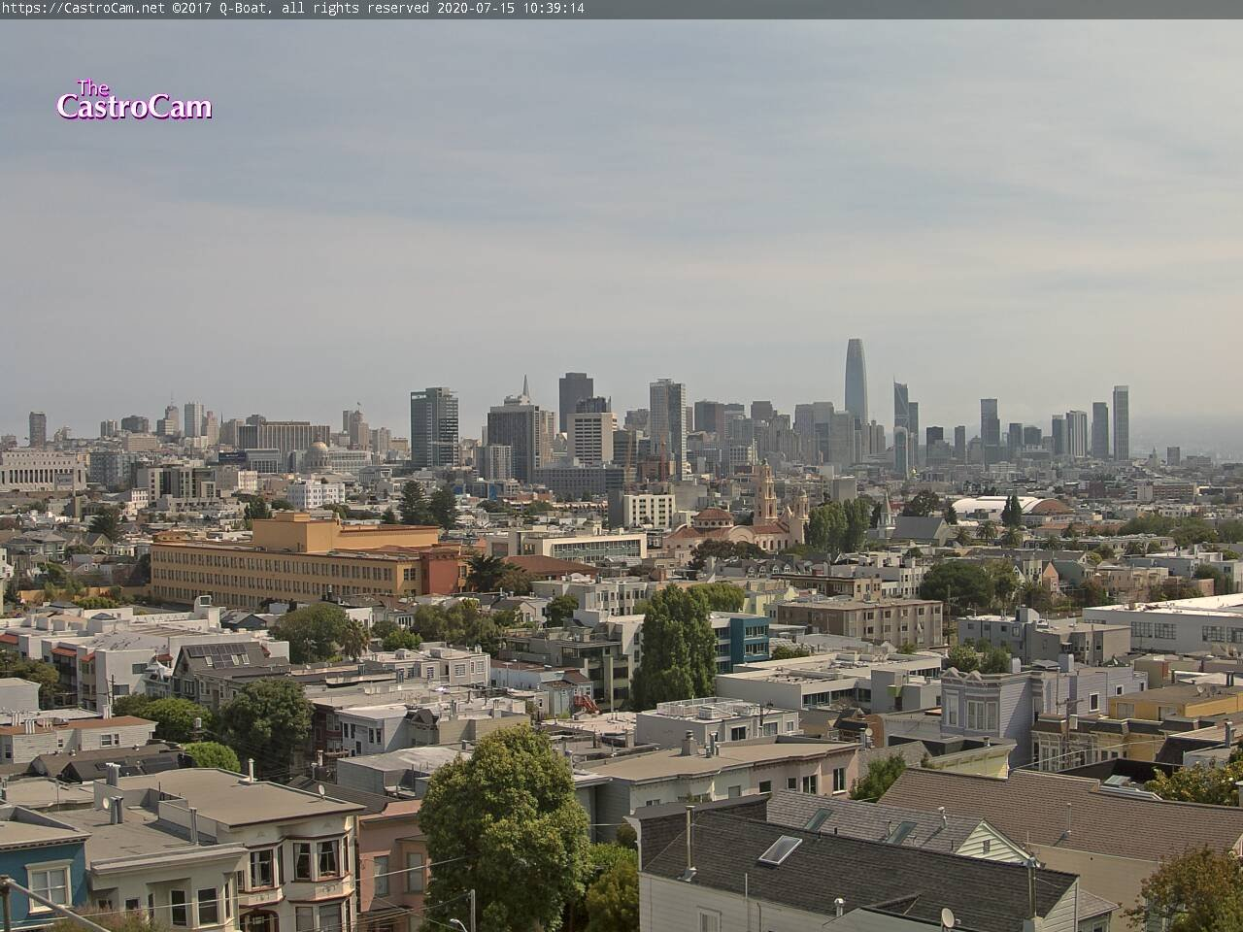Click the https://CastroCam.net URL text
Screen dimensions: 1243x932
click(84, 9)
